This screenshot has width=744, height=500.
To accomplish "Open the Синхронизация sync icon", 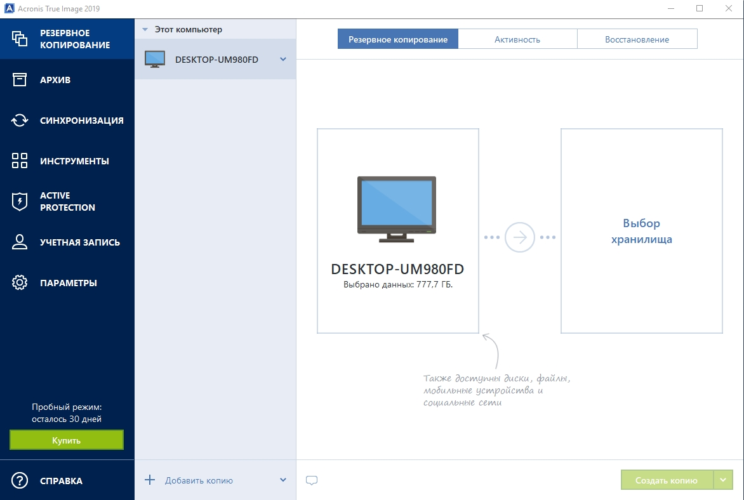I will [20, 121].
